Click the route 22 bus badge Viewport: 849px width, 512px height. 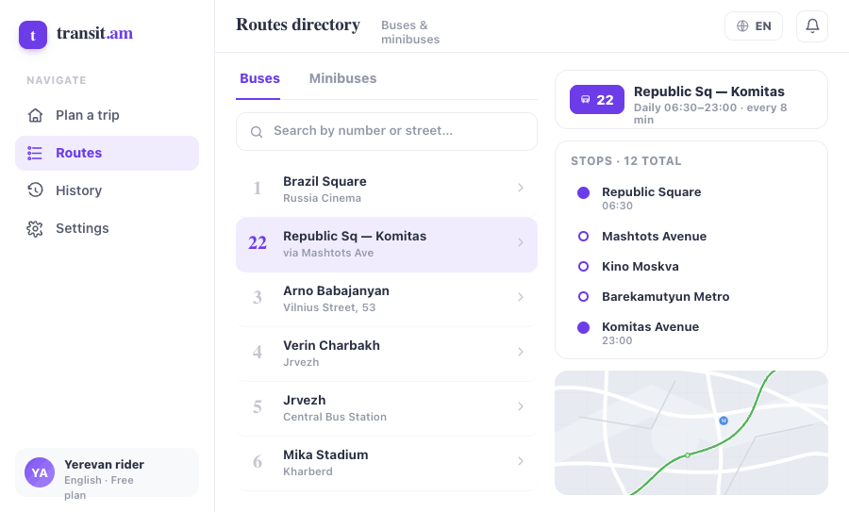pos(597,100)
